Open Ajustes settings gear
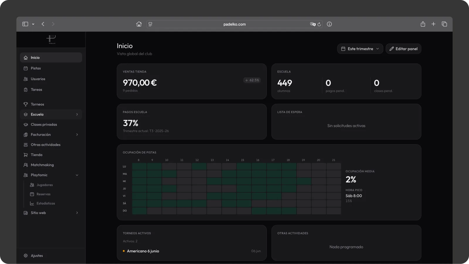 point(51,256)
